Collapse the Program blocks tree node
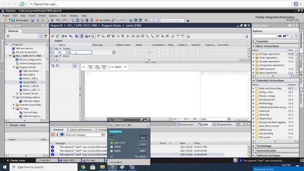This screenshot has height=171, width=304. click(x=14, y=67)
